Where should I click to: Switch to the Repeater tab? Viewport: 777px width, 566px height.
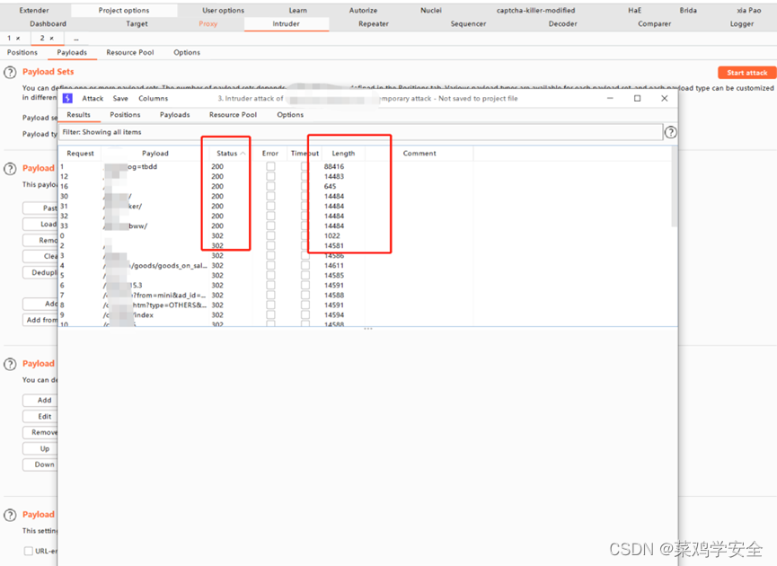[x=373, y=23]
